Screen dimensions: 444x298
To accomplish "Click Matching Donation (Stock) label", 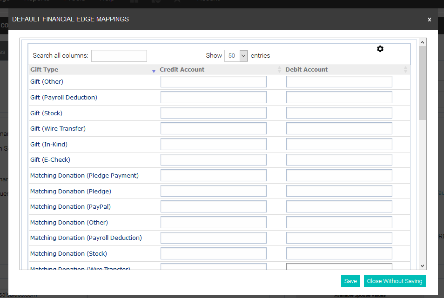I will pos(68,254).
